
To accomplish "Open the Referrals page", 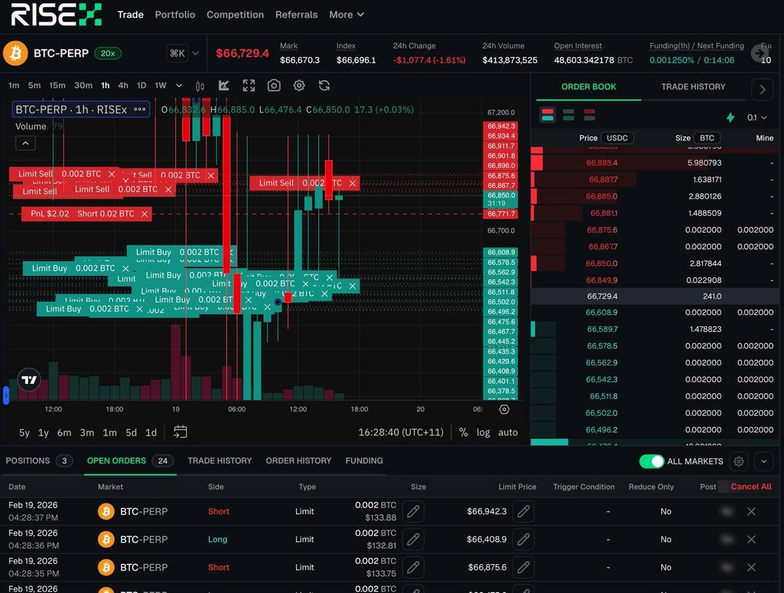I will (x=297, y=14).
